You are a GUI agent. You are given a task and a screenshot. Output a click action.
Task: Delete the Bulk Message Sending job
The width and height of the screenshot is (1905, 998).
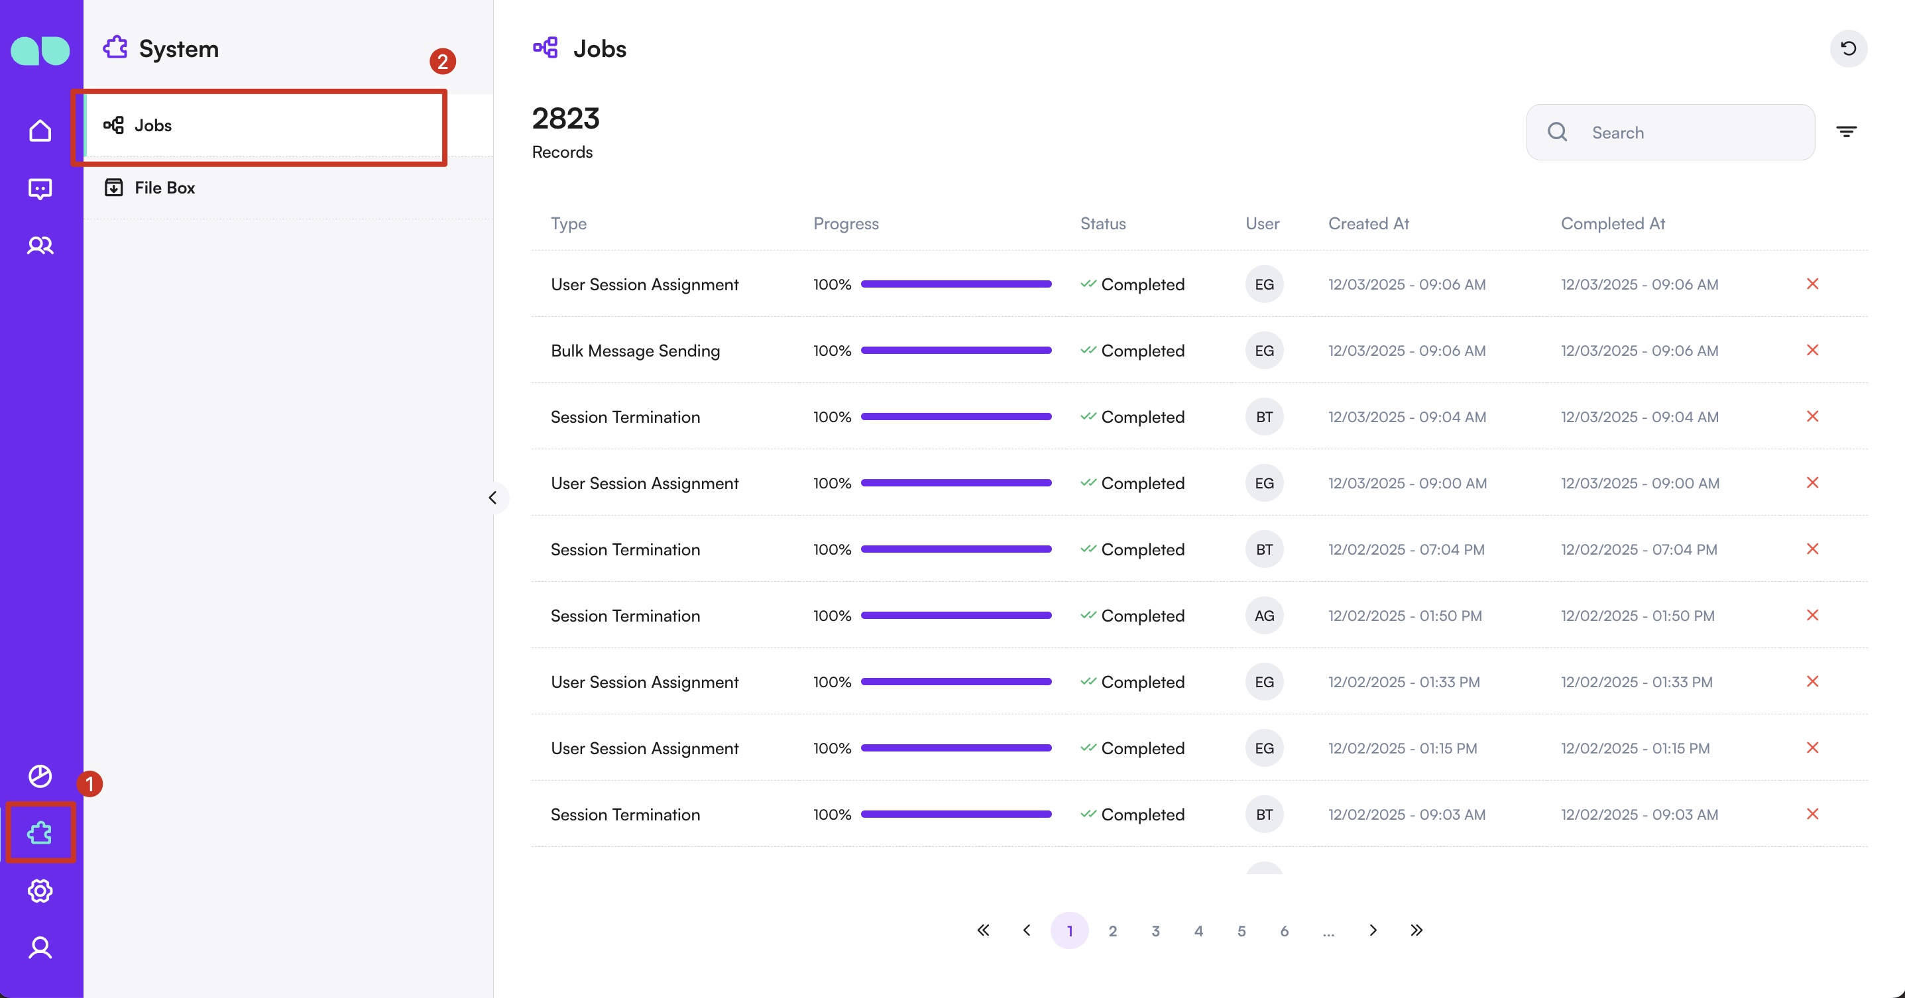1812,351
